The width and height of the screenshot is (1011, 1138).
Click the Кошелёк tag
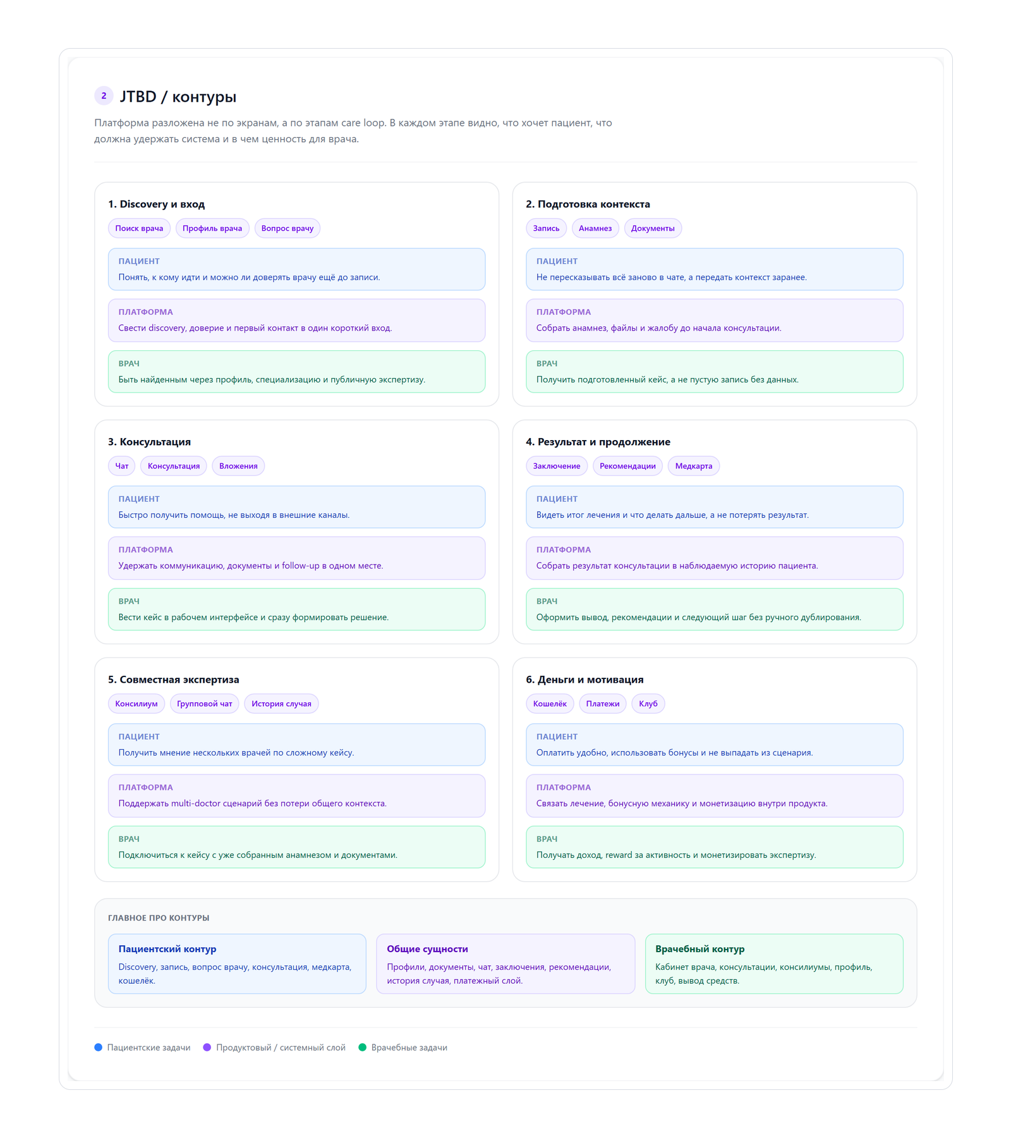(550, 704)
